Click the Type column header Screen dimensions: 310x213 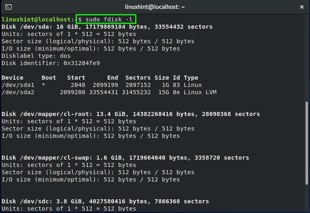pos(191,78)
